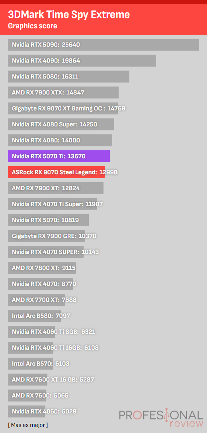Screen dimensions: 207x433
Task: Select the Nvidia RTX 4090 bar
Action: tap(82, 61)
